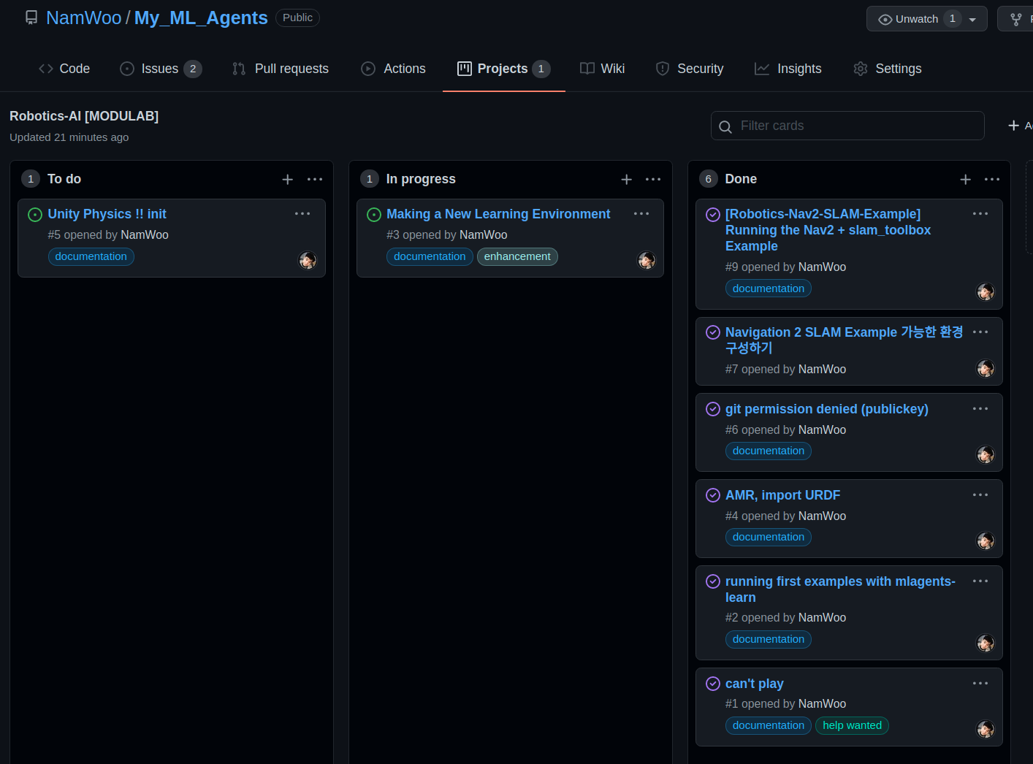Add a card to the In progress column
Screen dimensions: 1033x764
626,179
